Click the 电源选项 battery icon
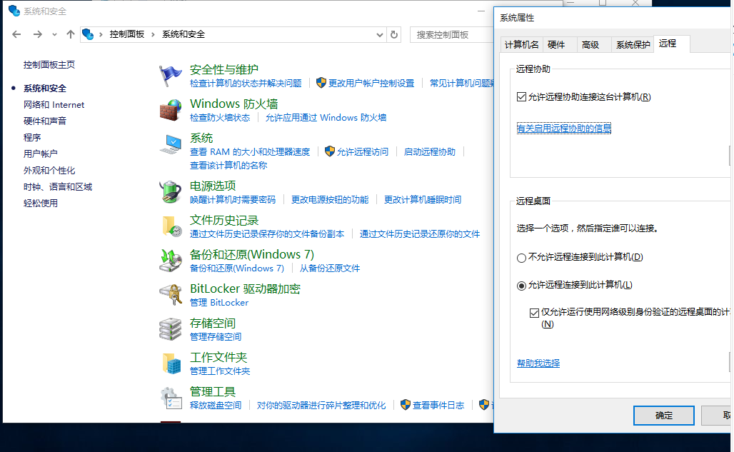Screen dimensions: 734x452 click(169, 191)
